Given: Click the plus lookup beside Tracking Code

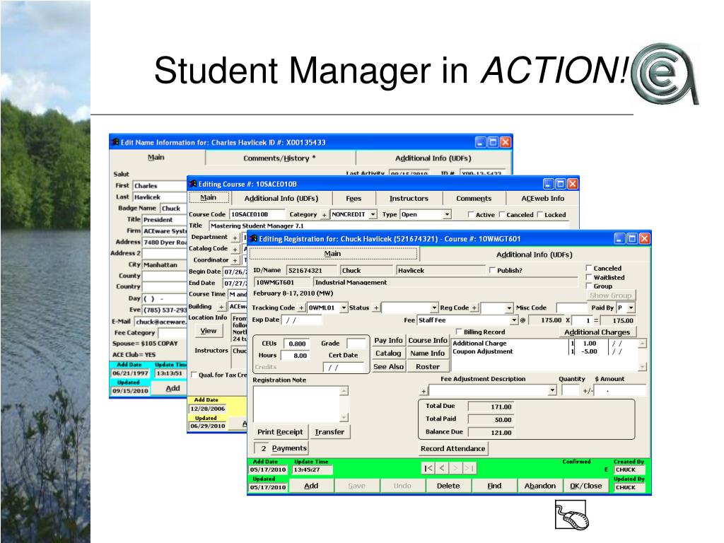Looking at the screenshot, I should (301, 308).
